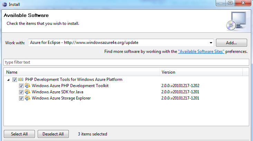The height and width of the screenshot is (141, 253).
Task: Close the Install dialog window
Action: point(243,3)
